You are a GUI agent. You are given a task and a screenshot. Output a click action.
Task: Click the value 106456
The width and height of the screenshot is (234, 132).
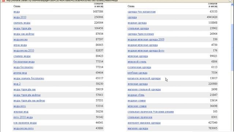click(x=99, y=28)
